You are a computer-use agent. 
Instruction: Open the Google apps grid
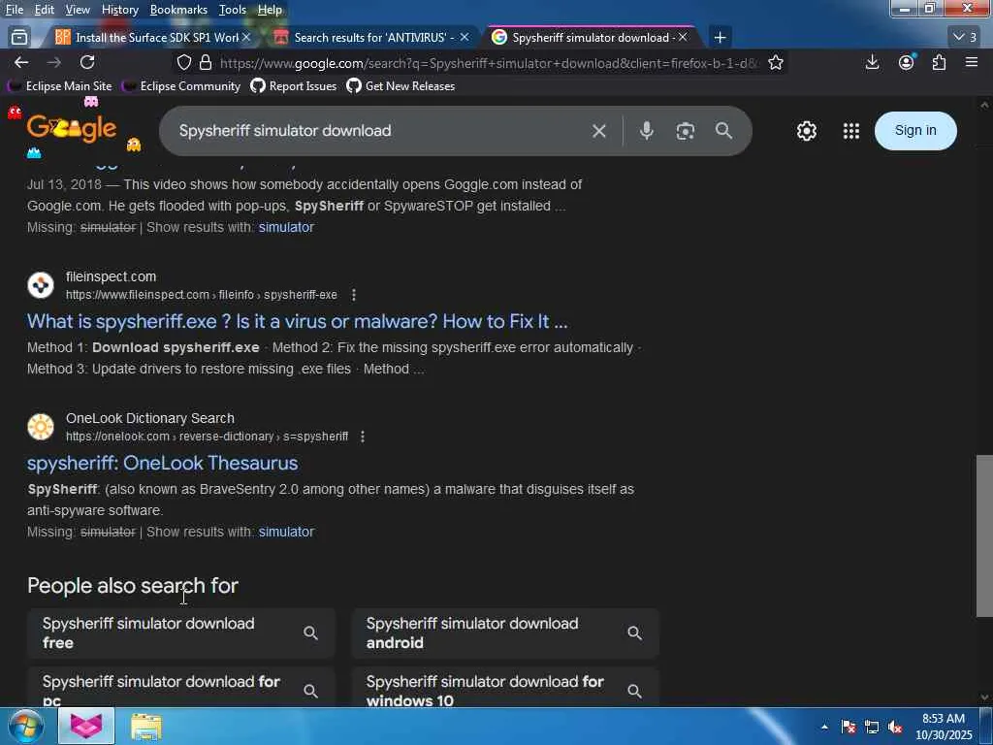tap(851, 131)
